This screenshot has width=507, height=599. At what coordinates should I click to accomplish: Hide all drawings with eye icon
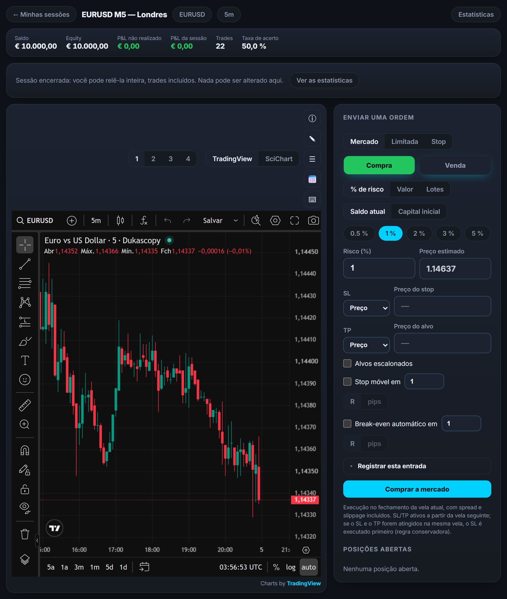(25, 508)
